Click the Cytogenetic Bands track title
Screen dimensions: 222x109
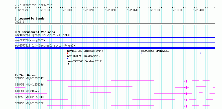(x=30, y=18)
